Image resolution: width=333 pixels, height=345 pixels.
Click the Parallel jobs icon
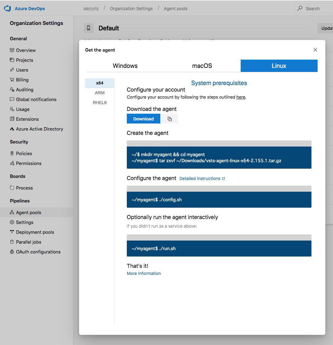12,242
